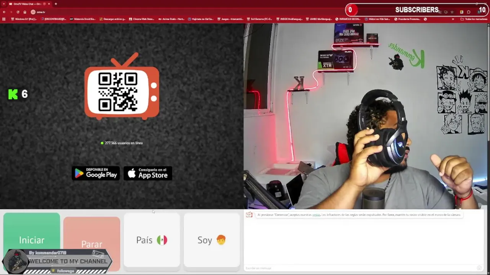Click the OmeTV icon beside chat rules notice

point(249,215)
